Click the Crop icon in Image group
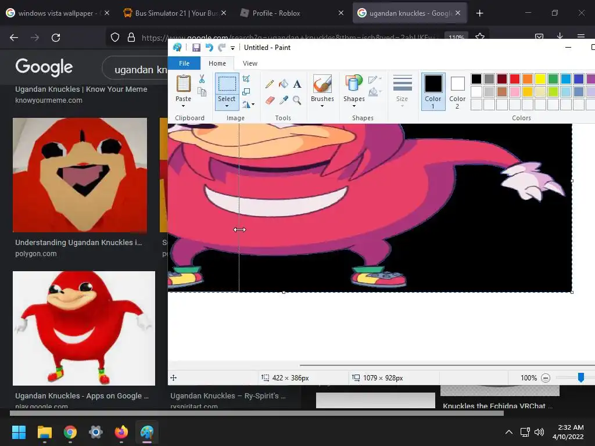The height and width of the screenshot is (446, 595). tap(246, 79)
